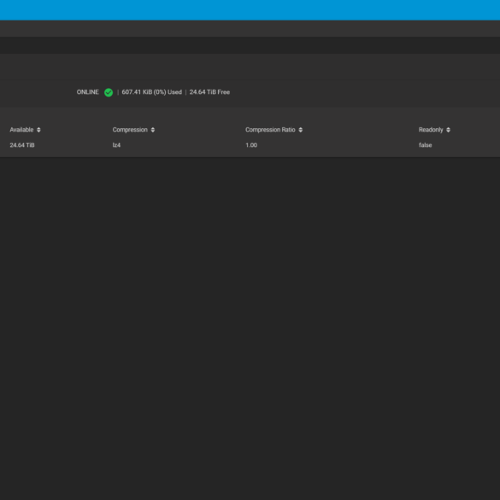The width and height of the screenshot is (500, 500).
Task: Sort by the Compression column header text
Action: tap(130, 130)
